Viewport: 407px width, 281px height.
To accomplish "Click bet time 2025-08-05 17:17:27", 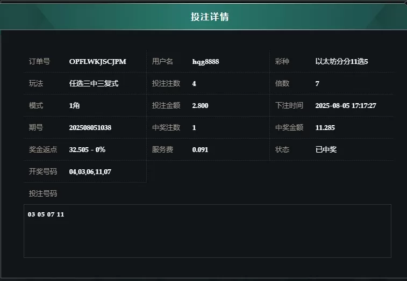I will click(346, 106).
